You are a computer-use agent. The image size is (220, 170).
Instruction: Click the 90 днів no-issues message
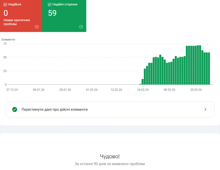pyautogui.click(x=110, y=164)
